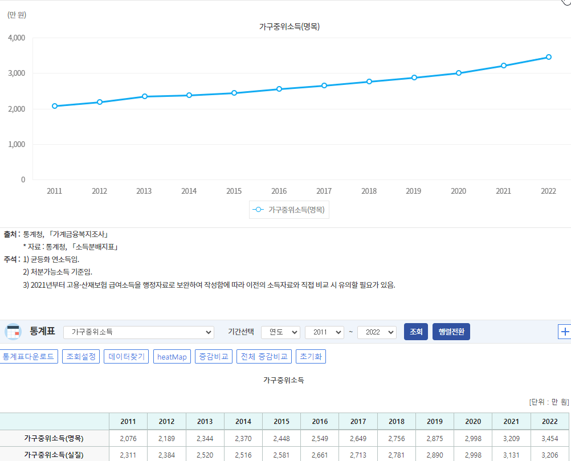Toggle 가구중위소득(명목) legend item
This screenshot has width=571, height=461.
[x=289, y=210]
